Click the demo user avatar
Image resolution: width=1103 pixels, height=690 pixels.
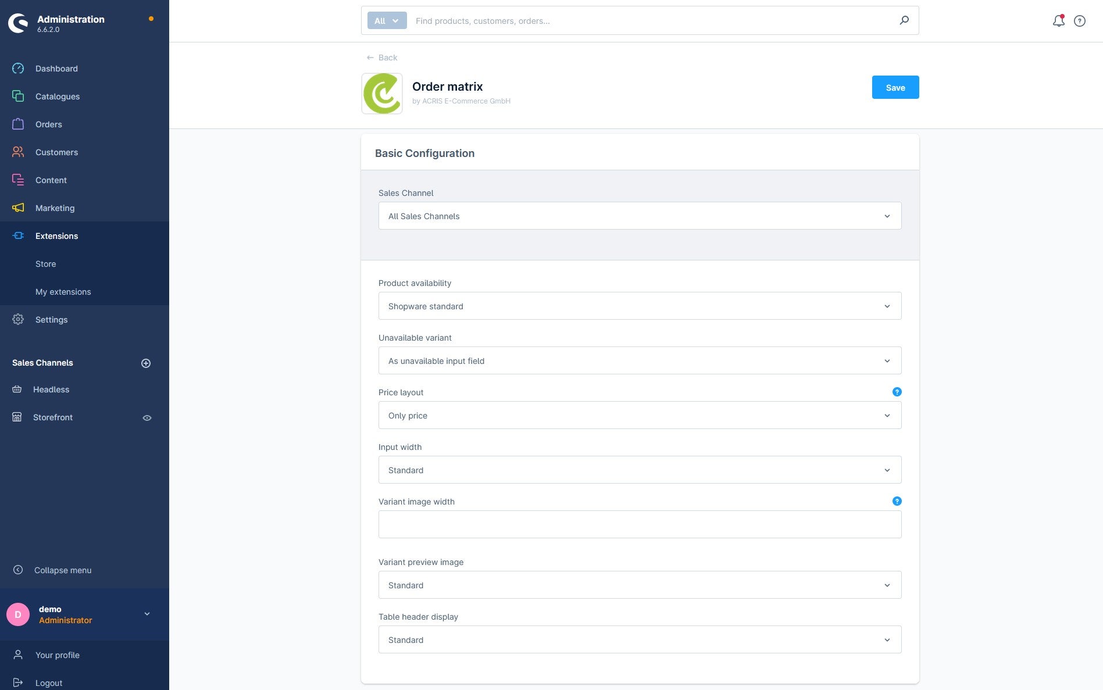[18, 614]
